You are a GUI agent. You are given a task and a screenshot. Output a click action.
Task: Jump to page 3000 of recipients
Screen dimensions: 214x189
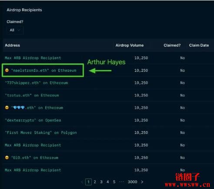coord(132,182)
